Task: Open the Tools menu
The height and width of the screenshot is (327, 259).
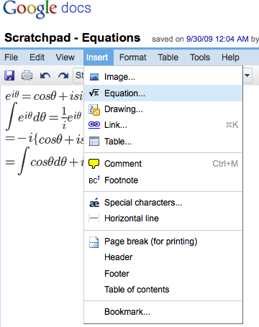Action: tap(200, 57)
